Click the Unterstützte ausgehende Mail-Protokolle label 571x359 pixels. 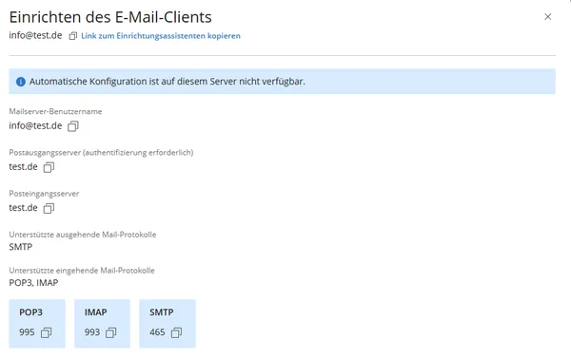click(x=83, y=235)
